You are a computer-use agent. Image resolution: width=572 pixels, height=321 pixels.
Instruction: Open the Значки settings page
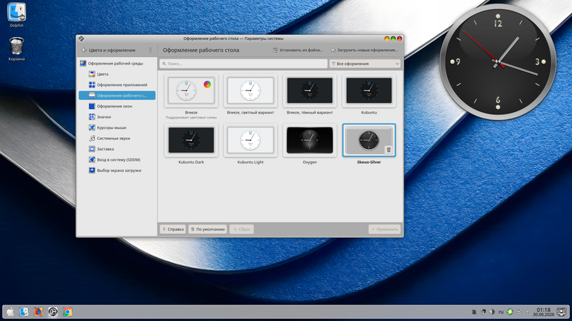[x=117, y=117]
